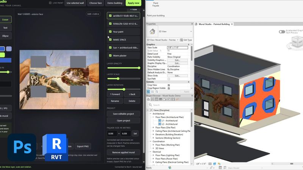Adjust the Layer Scale slider
Viewport: 303px width, 170px height.
click(124, 79)
